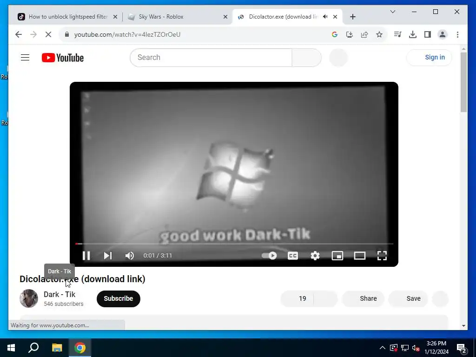Skip to next video
This screenshot has width=476, height=357.
pyautogui.click(x=108, y=256)
